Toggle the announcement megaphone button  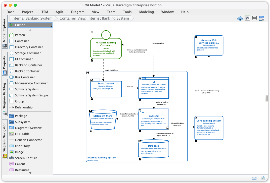tap(247, 18)
